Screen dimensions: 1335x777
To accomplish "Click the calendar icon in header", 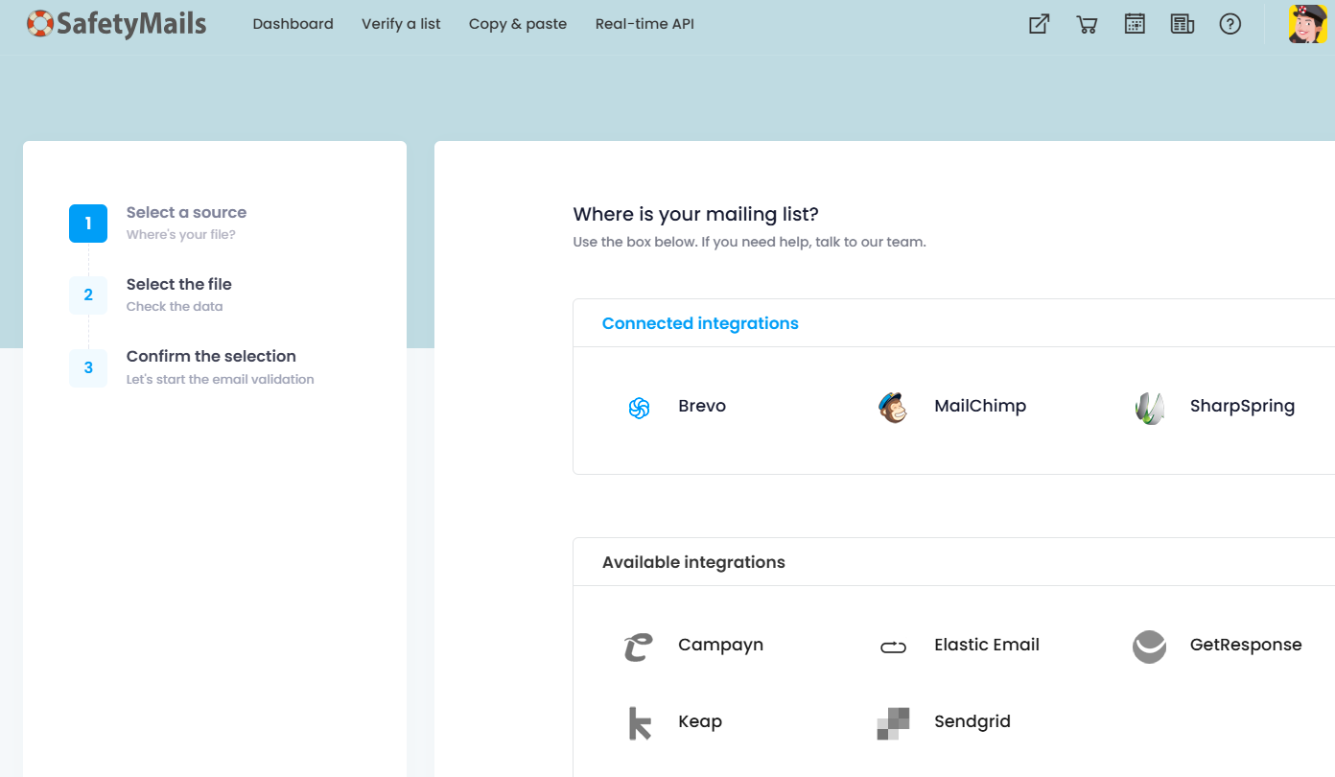I will 1135,24.
